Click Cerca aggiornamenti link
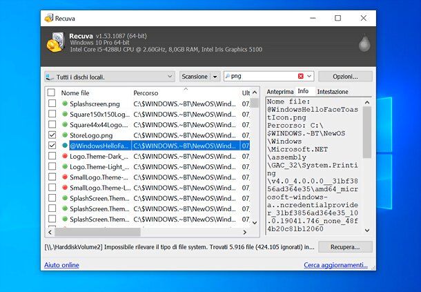The image size is (421, 292). click(x=335, y=265)
